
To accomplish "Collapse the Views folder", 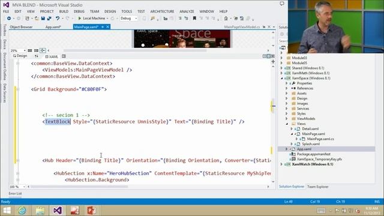I will click(287, 124).
